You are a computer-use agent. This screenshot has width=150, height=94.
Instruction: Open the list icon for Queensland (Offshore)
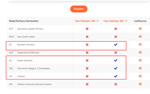pyautogui.click(x=140, y=52)
